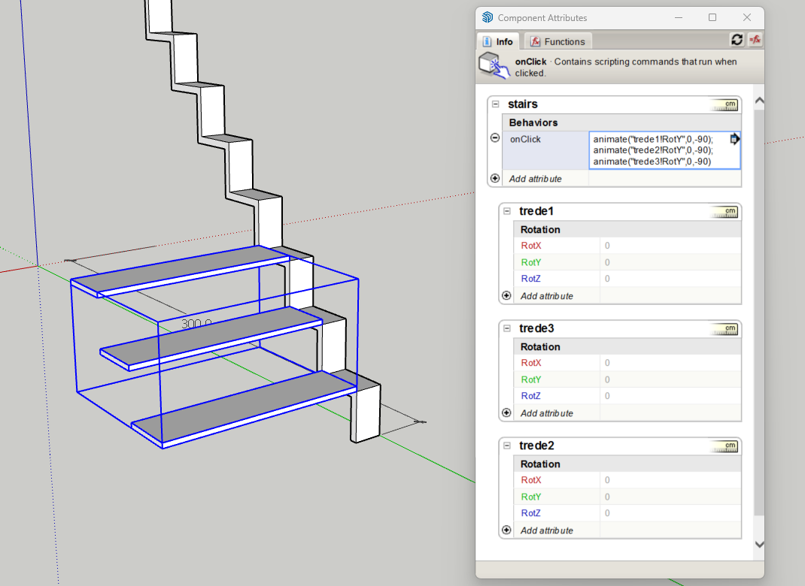Open the Functions tab

click(x=558, y=41)
